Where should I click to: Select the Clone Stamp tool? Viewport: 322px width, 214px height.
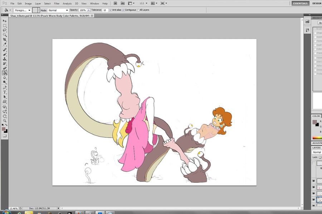pos(5,59)
